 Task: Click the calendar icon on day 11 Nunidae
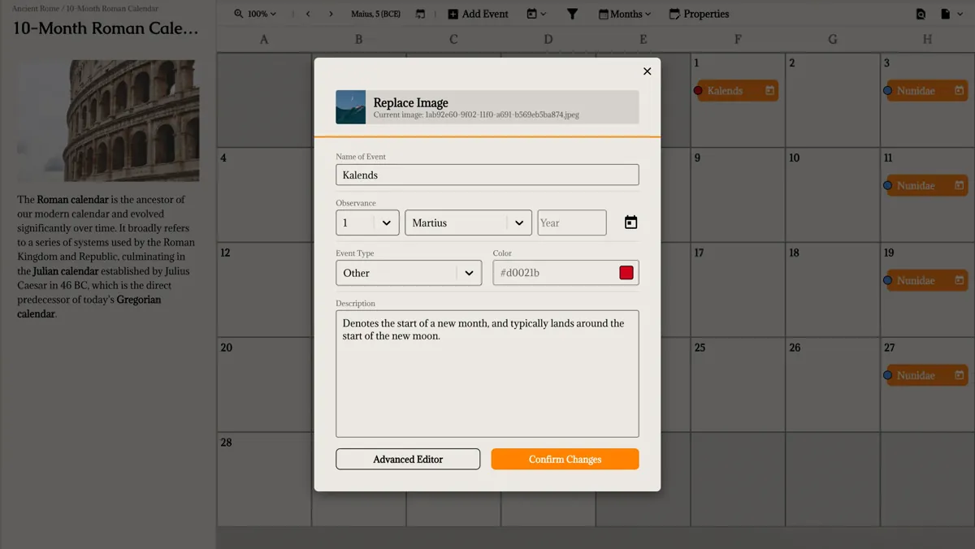click(960, 186)
